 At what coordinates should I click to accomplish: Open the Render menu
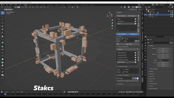pyautogui.click(x=11, y=5)
